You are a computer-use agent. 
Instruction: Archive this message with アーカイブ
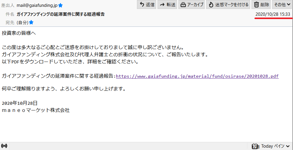tap(192, 5)
